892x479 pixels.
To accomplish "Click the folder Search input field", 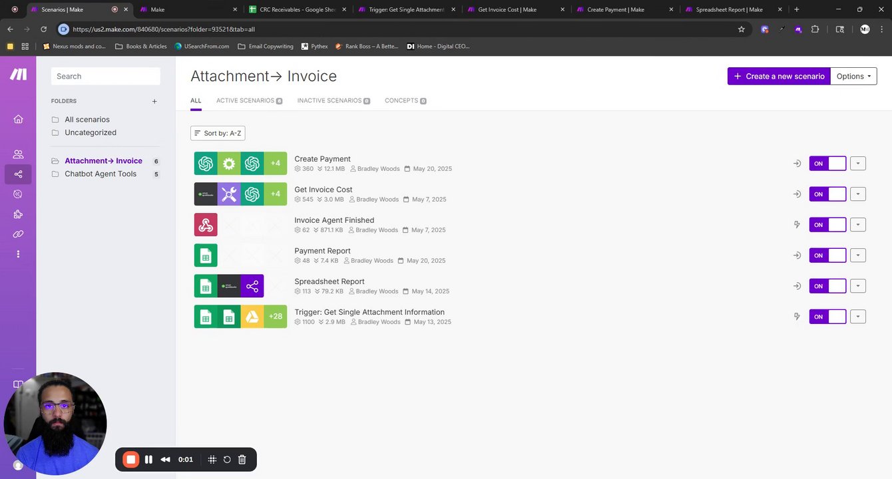I will (x=106, y=77).
